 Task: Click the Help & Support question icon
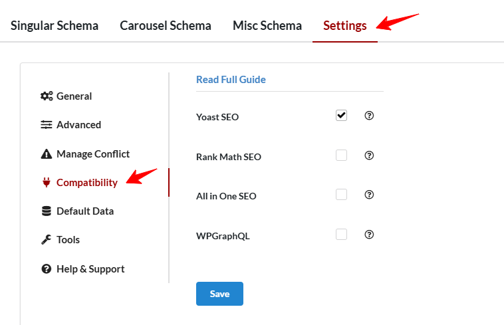coord(47,269)
